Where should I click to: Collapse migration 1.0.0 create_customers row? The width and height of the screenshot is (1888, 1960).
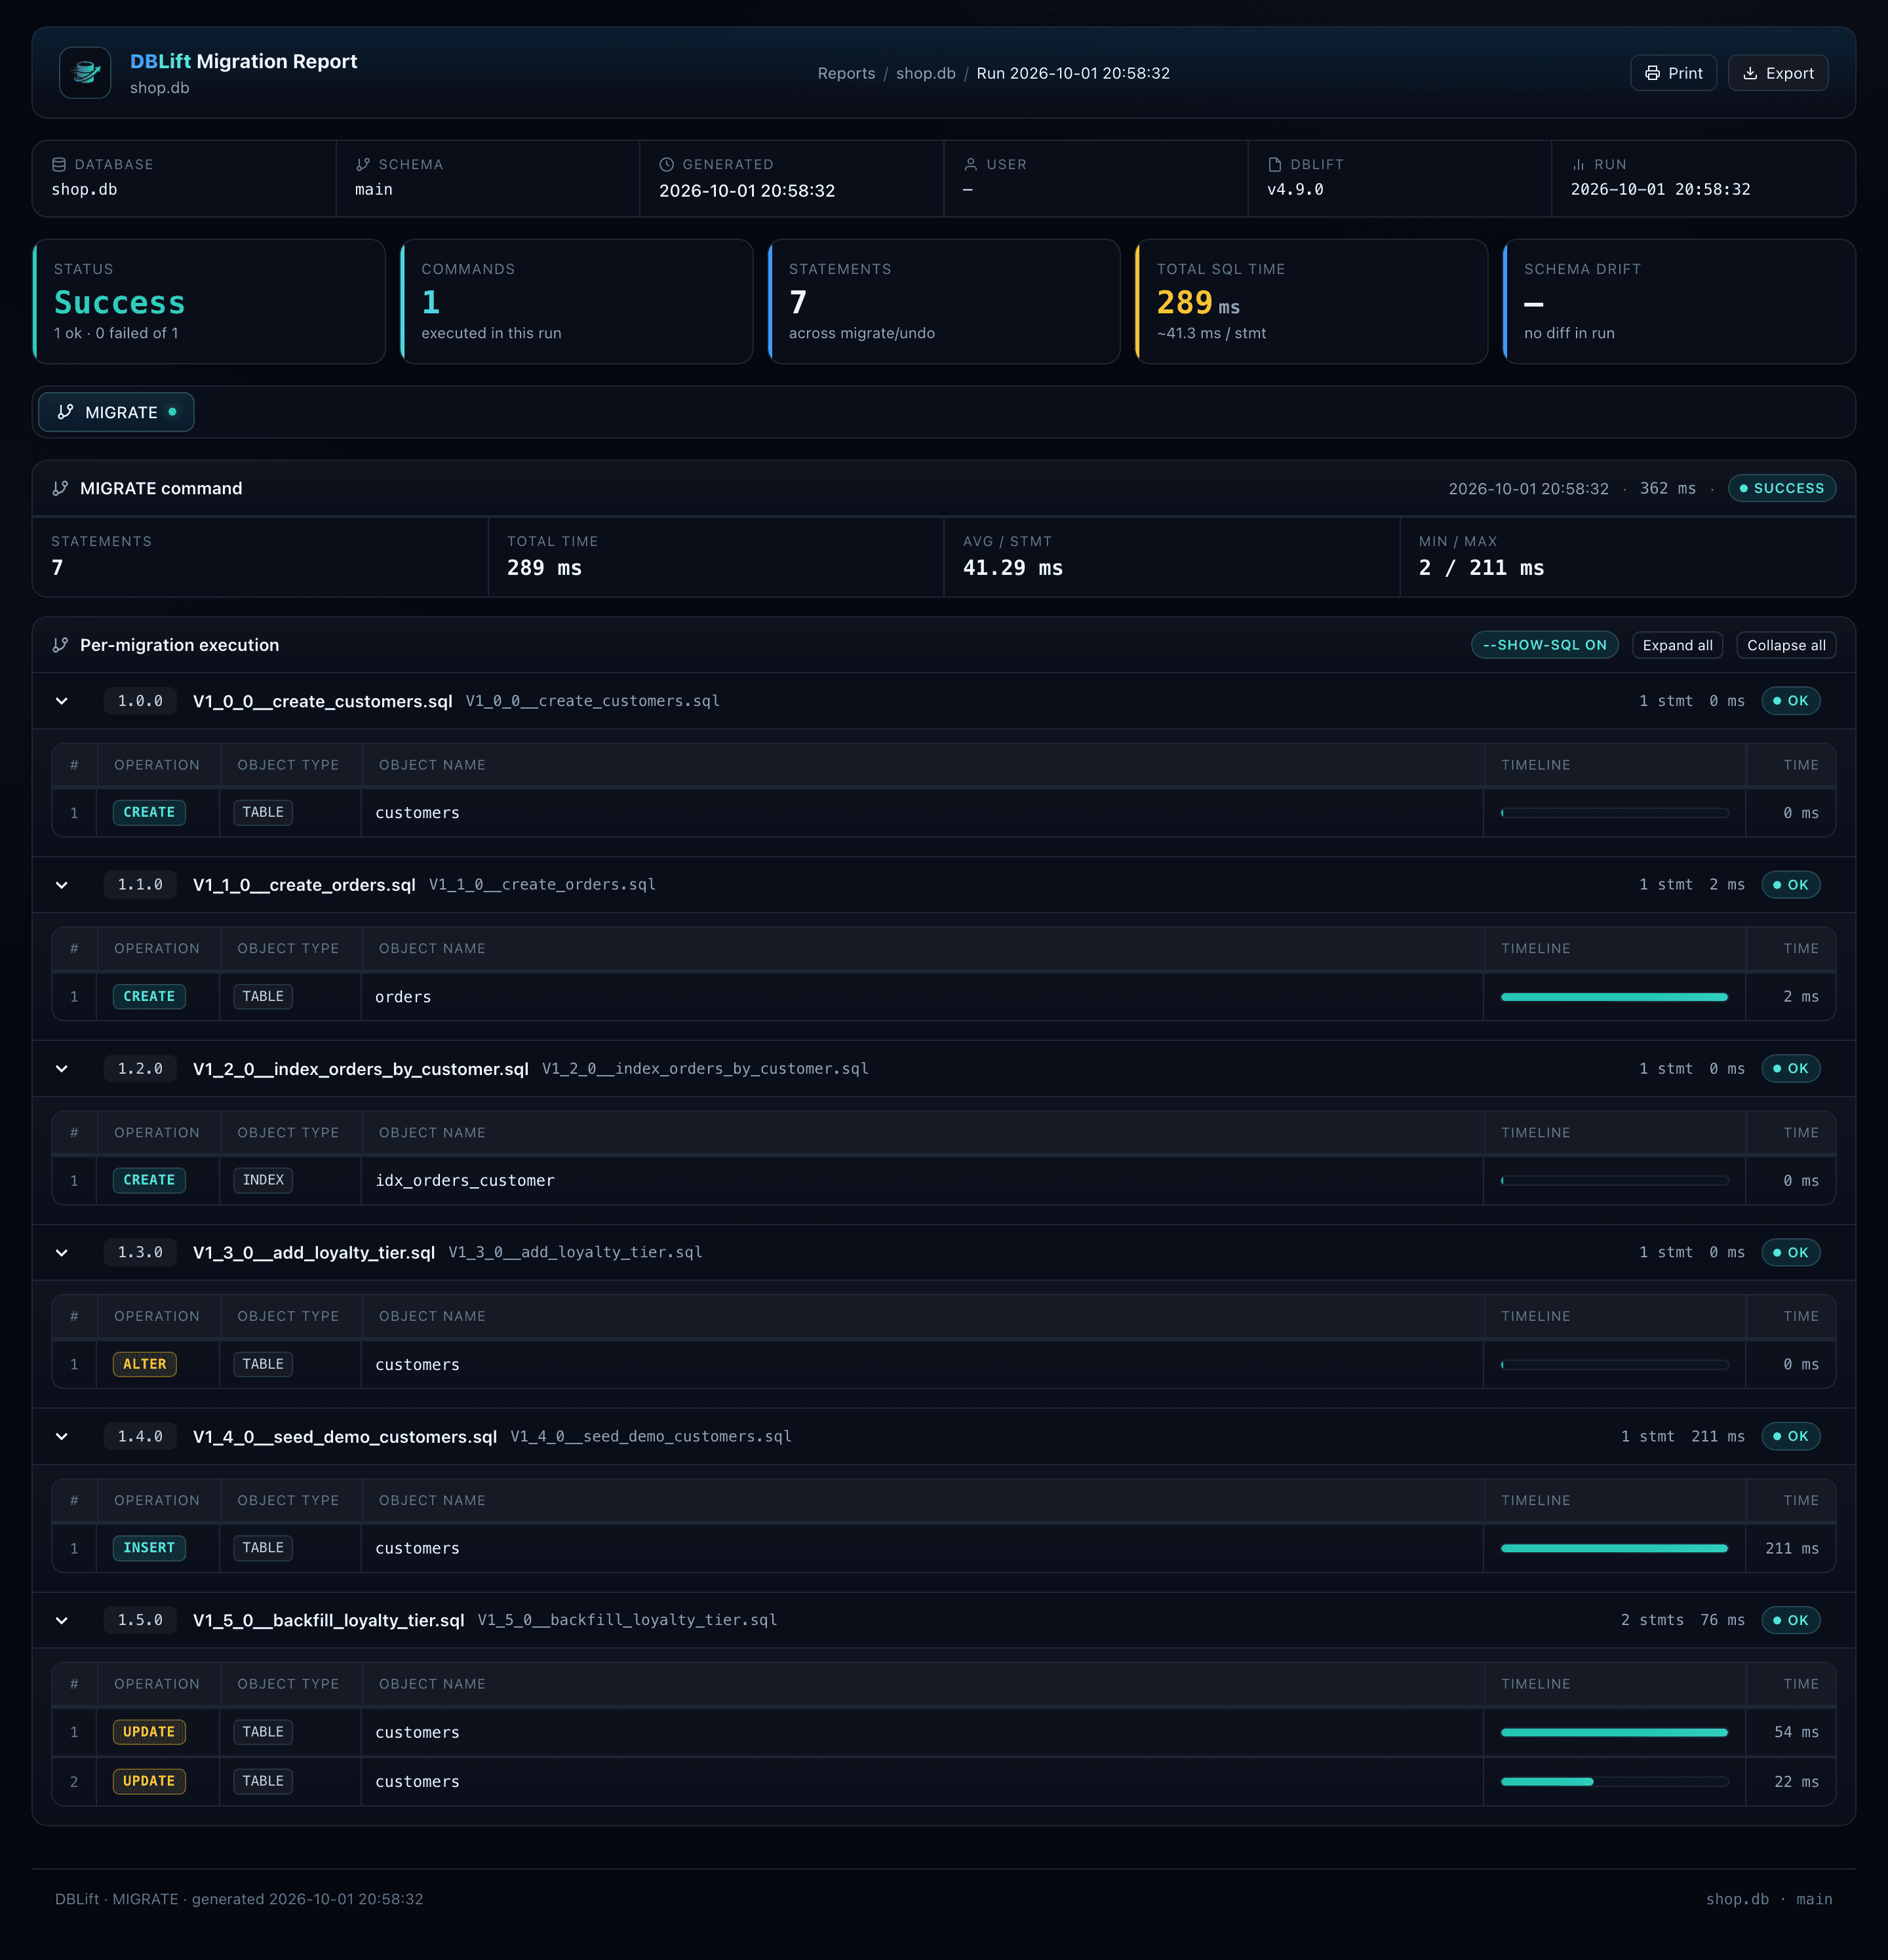(62, 701)
